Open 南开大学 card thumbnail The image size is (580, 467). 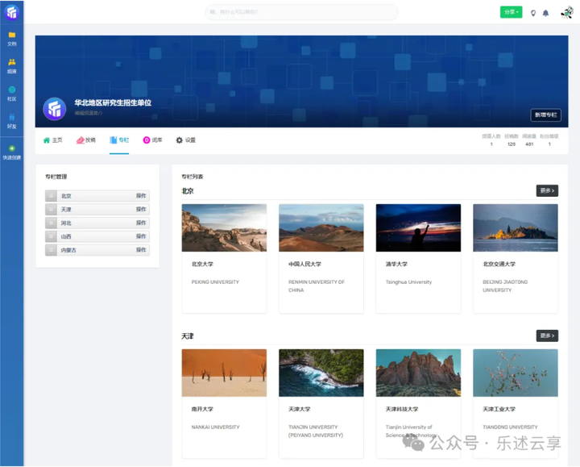[x=224, y=373]
